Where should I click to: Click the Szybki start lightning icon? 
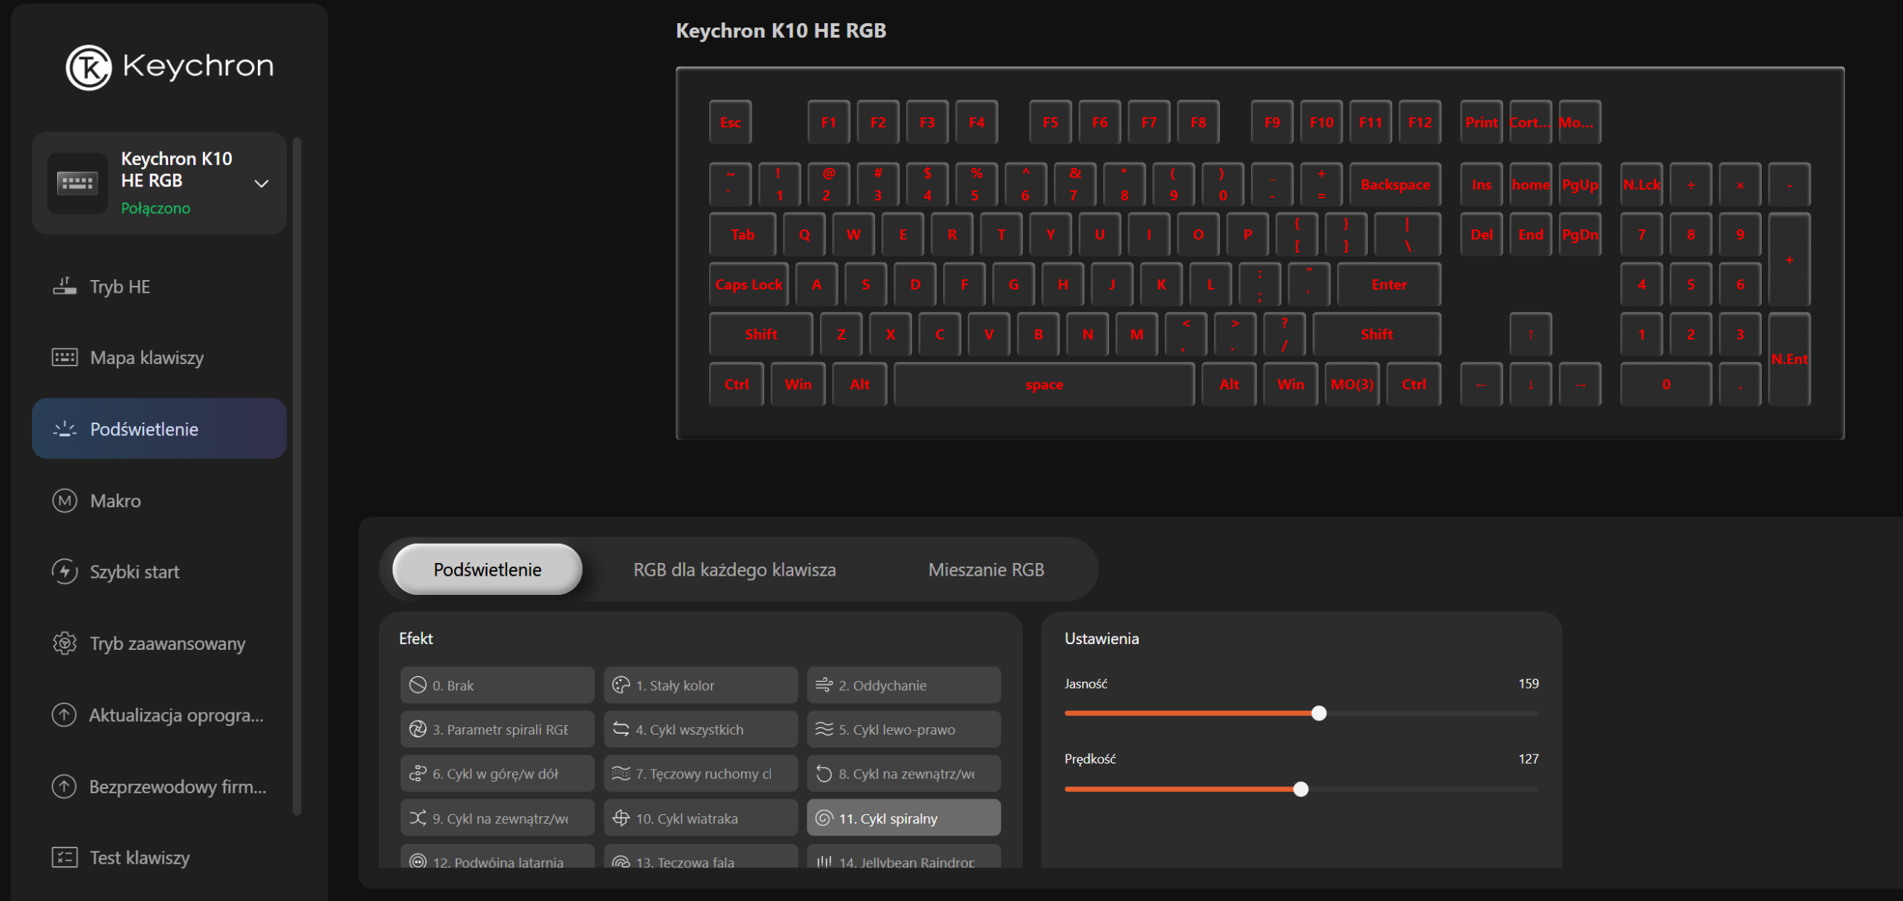[x=65, y=571]
